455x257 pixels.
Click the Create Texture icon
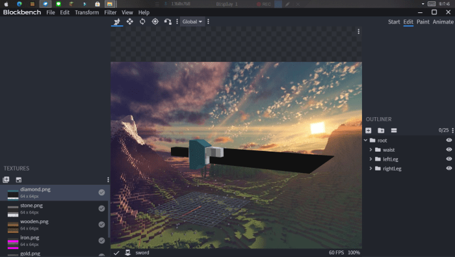19,180
